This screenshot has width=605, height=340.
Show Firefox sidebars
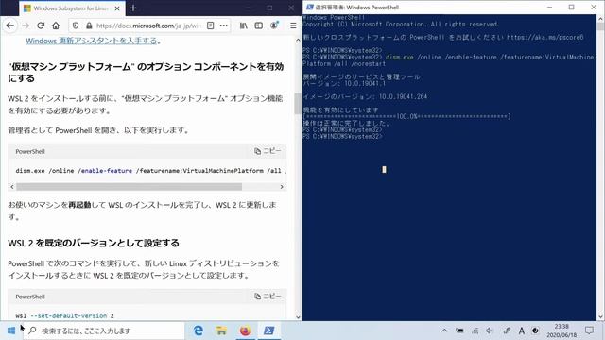click(258, 25)
